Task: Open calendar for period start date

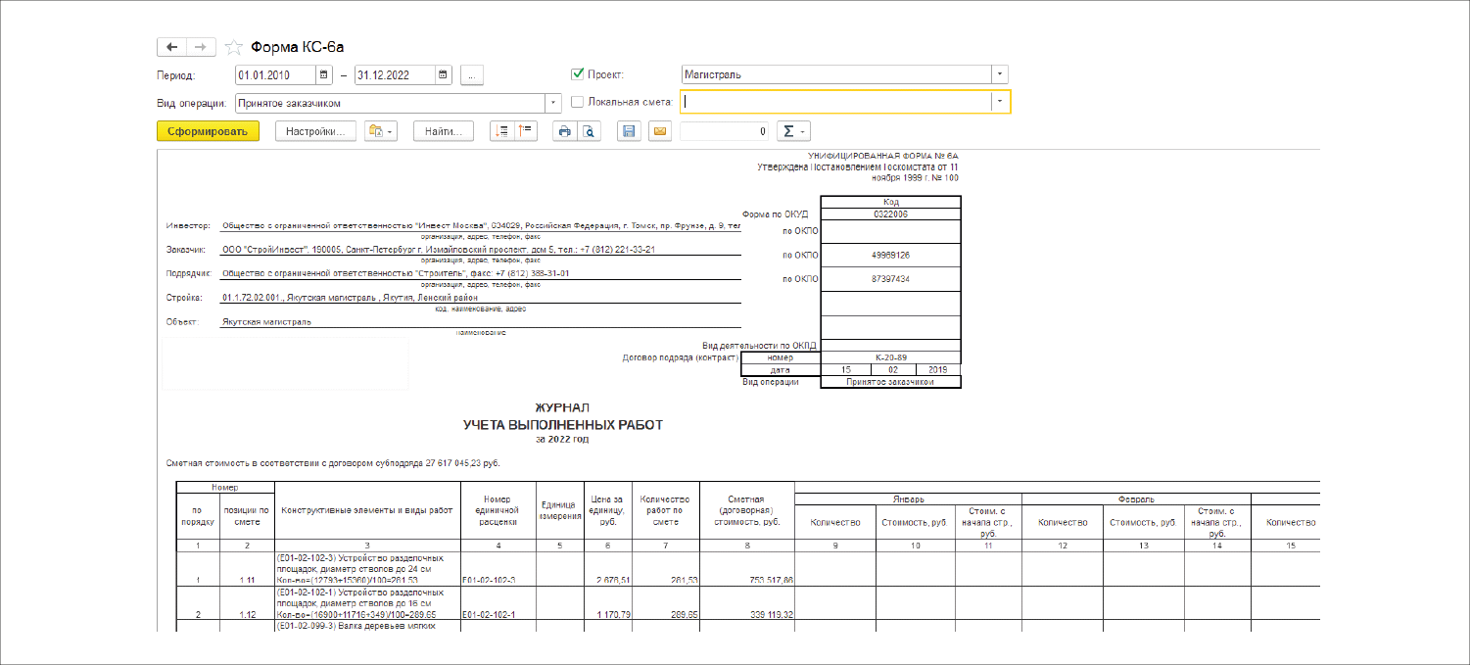Action: click(x=323, y=74)
